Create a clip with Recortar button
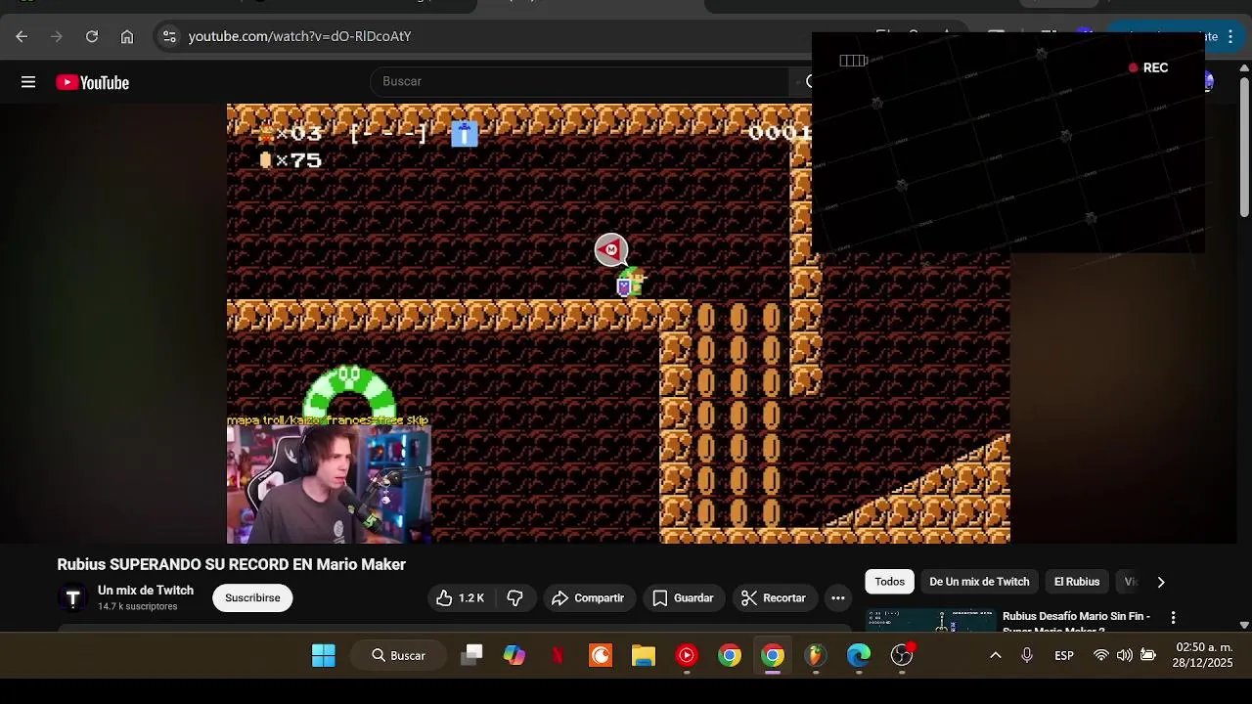This screenshot has width=1252, height=704. [774, 597]
